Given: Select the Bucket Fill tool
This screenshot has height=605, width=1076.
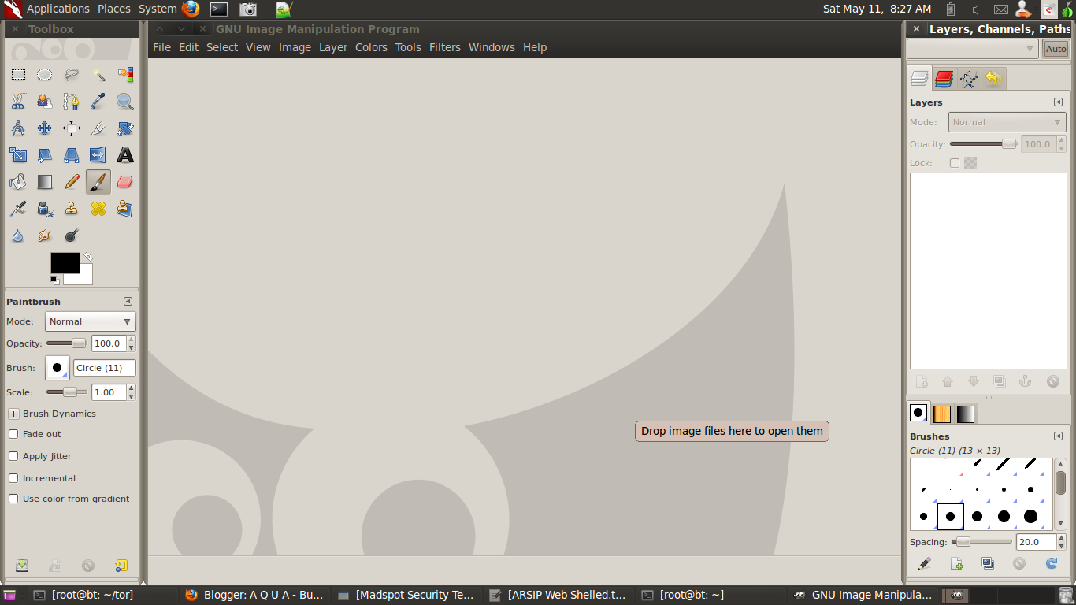Looking at the screenshot, I should pos(18,182).
